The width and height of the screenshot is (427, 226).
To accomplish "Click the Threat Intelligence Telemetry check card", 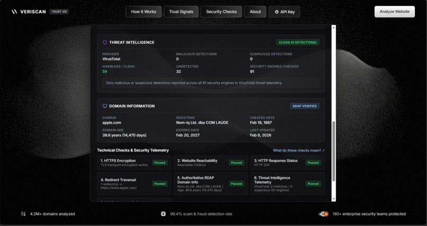I will point(287,184).
